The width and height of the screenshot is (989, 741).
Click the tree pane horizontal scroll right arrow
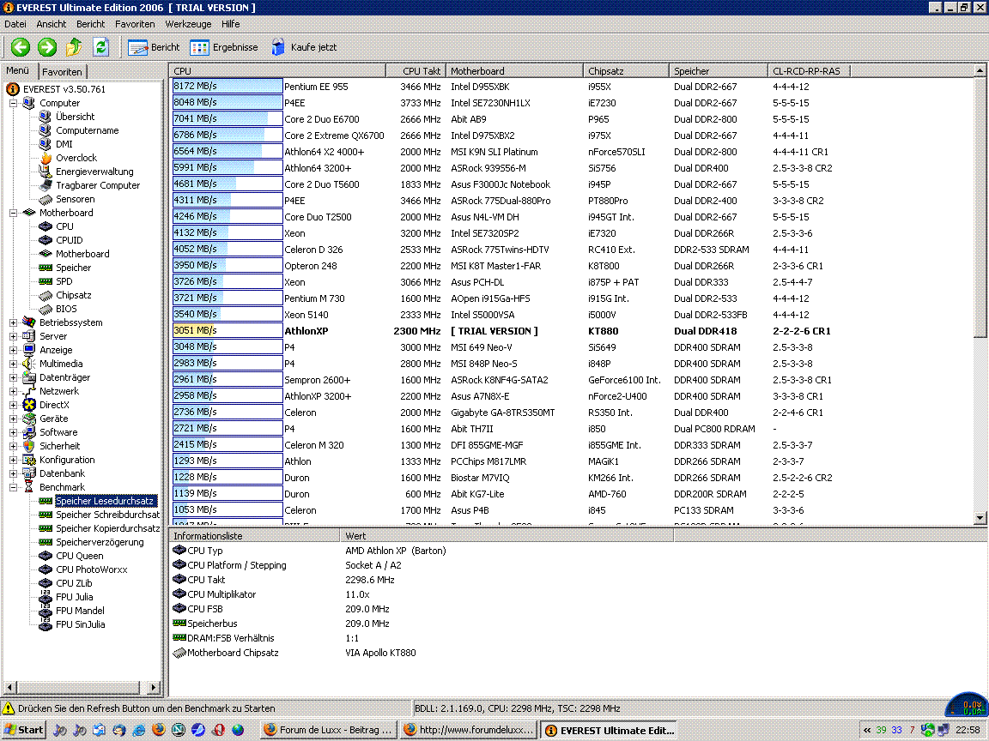(154, 687)
